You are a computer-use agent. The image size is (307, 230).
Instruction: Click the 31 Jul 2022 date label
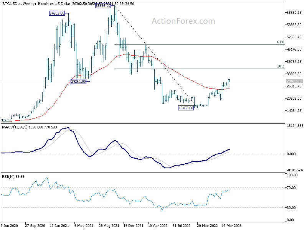coord(182,226)
